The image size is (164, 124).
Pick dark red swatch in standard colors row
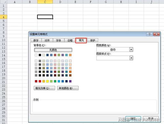click(x=36, y=81)
